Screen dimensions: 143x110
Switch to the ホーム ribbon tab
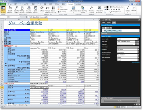point(10,4)
